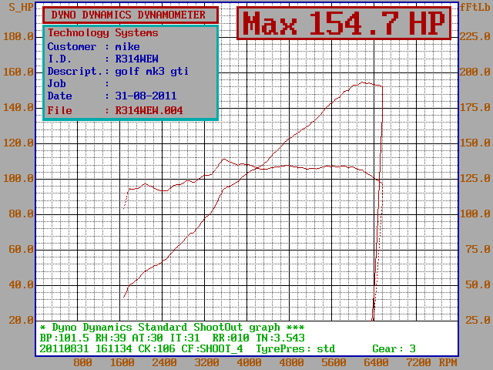Click the Dyno Dynamics Dynamometer title banner
Image resolution: width=493 pixels, height=370 pixels.
129,15
